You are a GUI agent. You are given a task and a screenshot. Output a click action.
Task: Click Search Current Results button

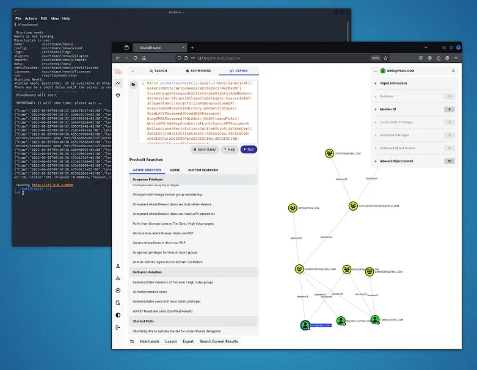tap(219, 341)
